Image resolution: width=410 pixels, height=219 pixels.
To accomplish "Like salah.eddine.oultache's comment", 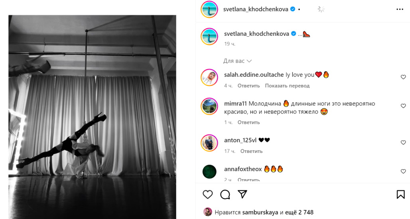I will click(403, 77).
